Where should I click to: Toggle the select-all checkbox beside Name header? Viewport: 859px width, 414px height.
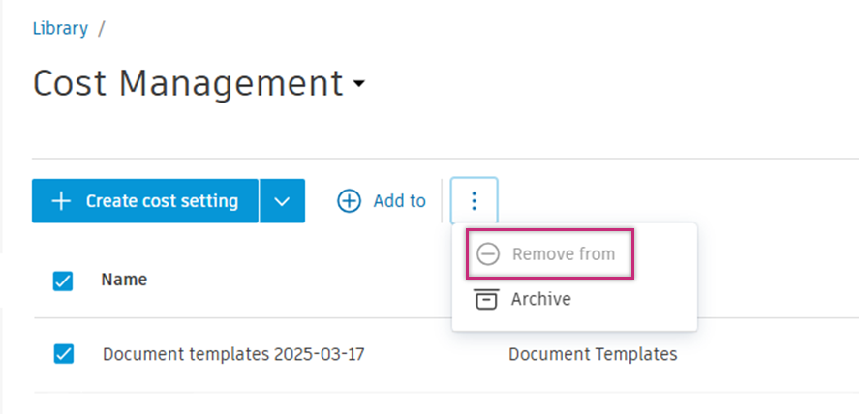pyautogui.click(x=63, y=281)
